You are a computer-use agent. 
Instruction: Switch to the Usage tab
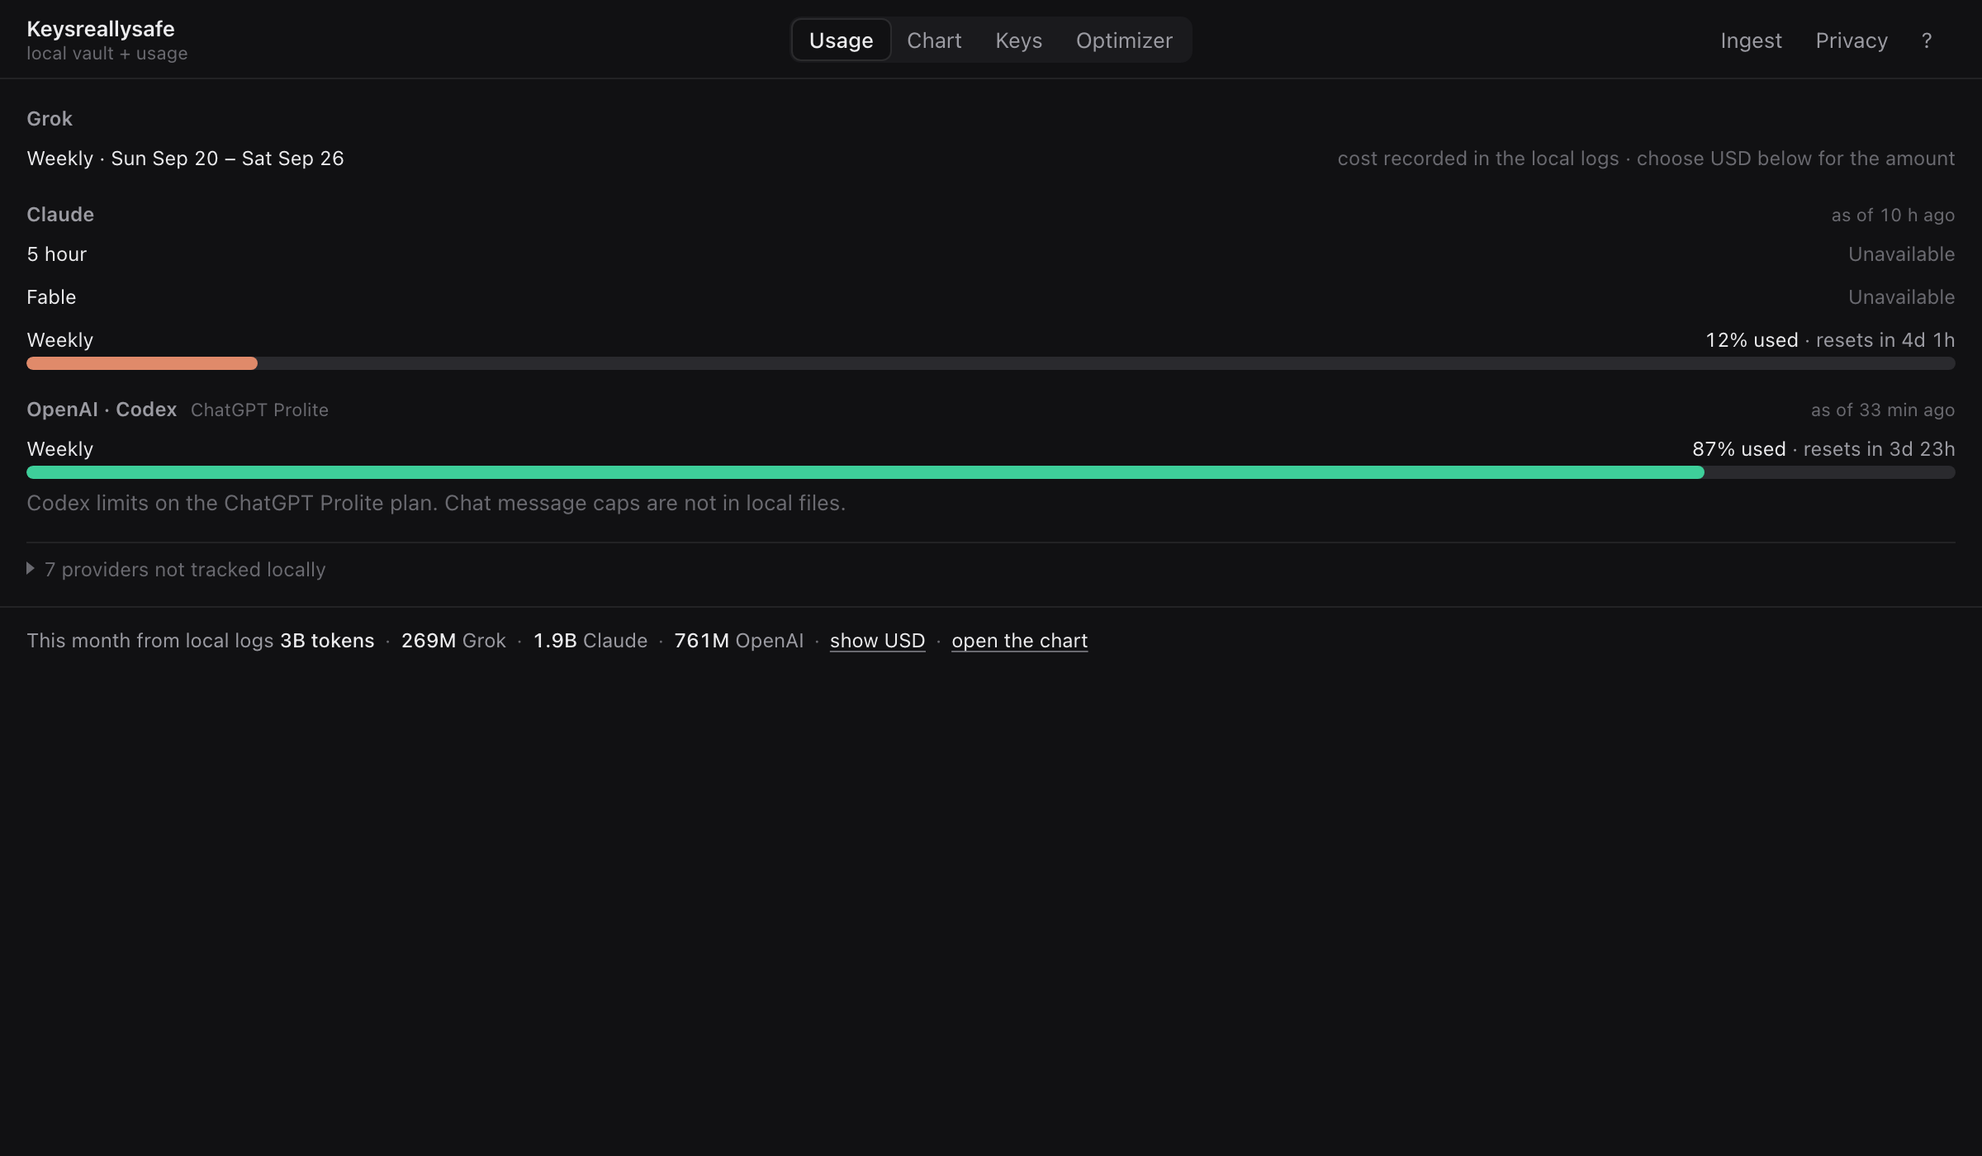point(841,40)
